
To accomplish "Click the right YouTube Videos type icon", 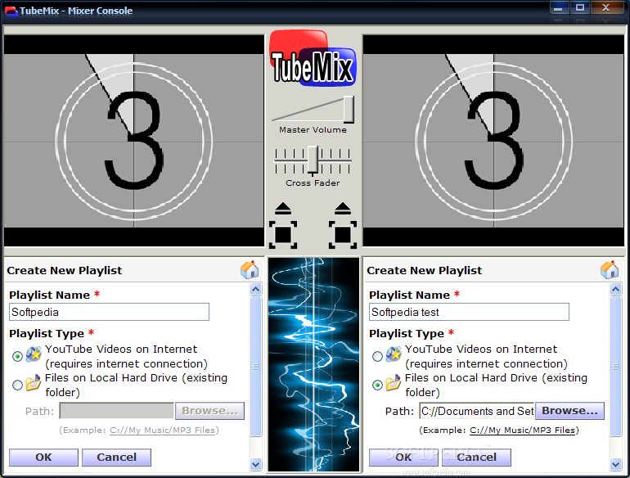I will 394,354.
